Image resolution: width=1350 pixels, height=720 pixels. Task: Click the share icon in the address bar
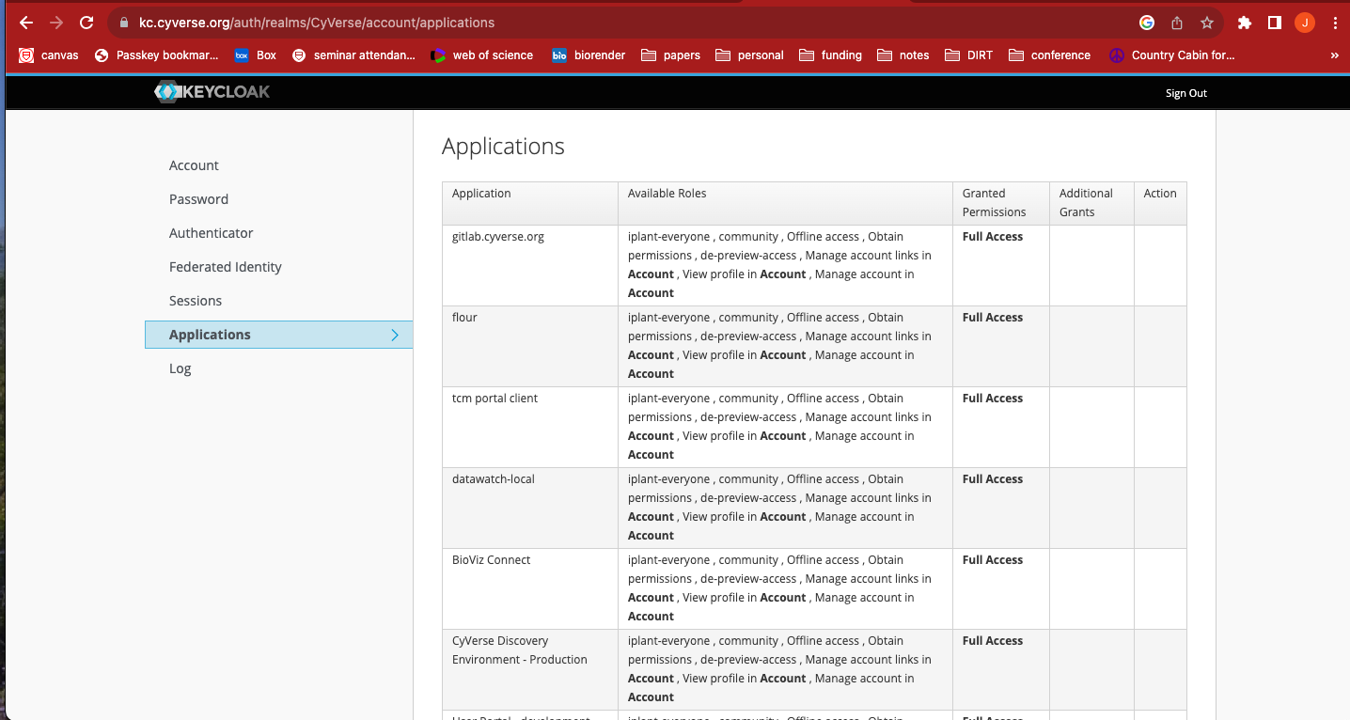pos(1177,23)
